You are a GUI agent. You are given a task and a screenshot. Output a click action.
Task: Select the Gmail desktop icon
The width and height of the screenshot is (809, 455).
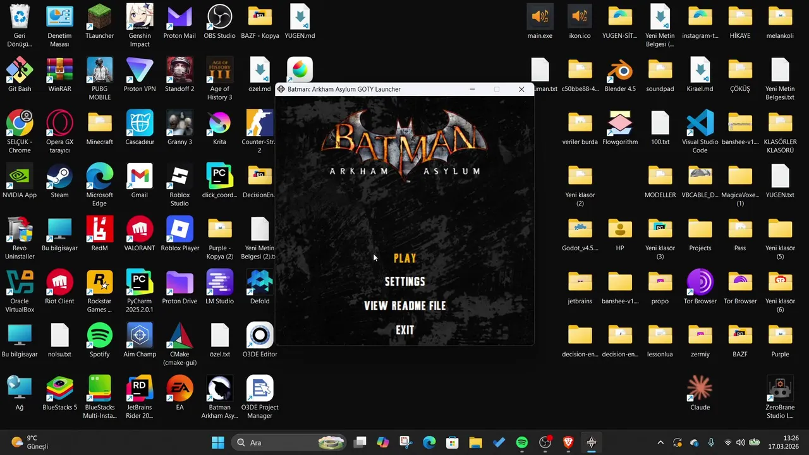(140, 181)
